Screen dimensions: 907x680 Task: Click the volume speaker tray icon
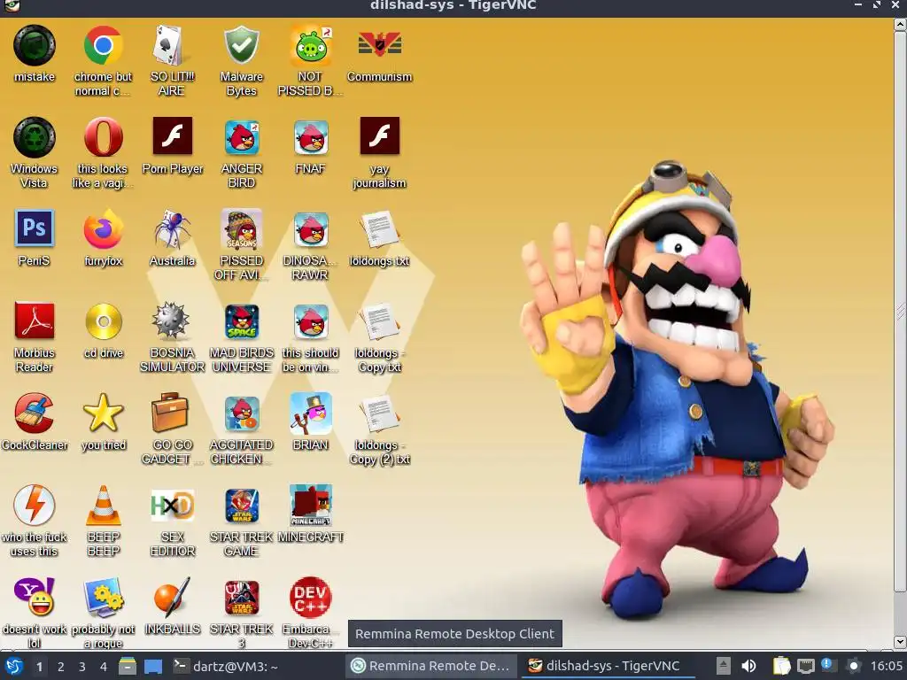[748, 666]
